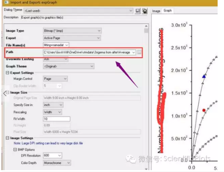Image resolution: width=224 pixels, height=172 pixels.
Task: Click the scroll up arrow of settings panel
Action: point(146,26)
